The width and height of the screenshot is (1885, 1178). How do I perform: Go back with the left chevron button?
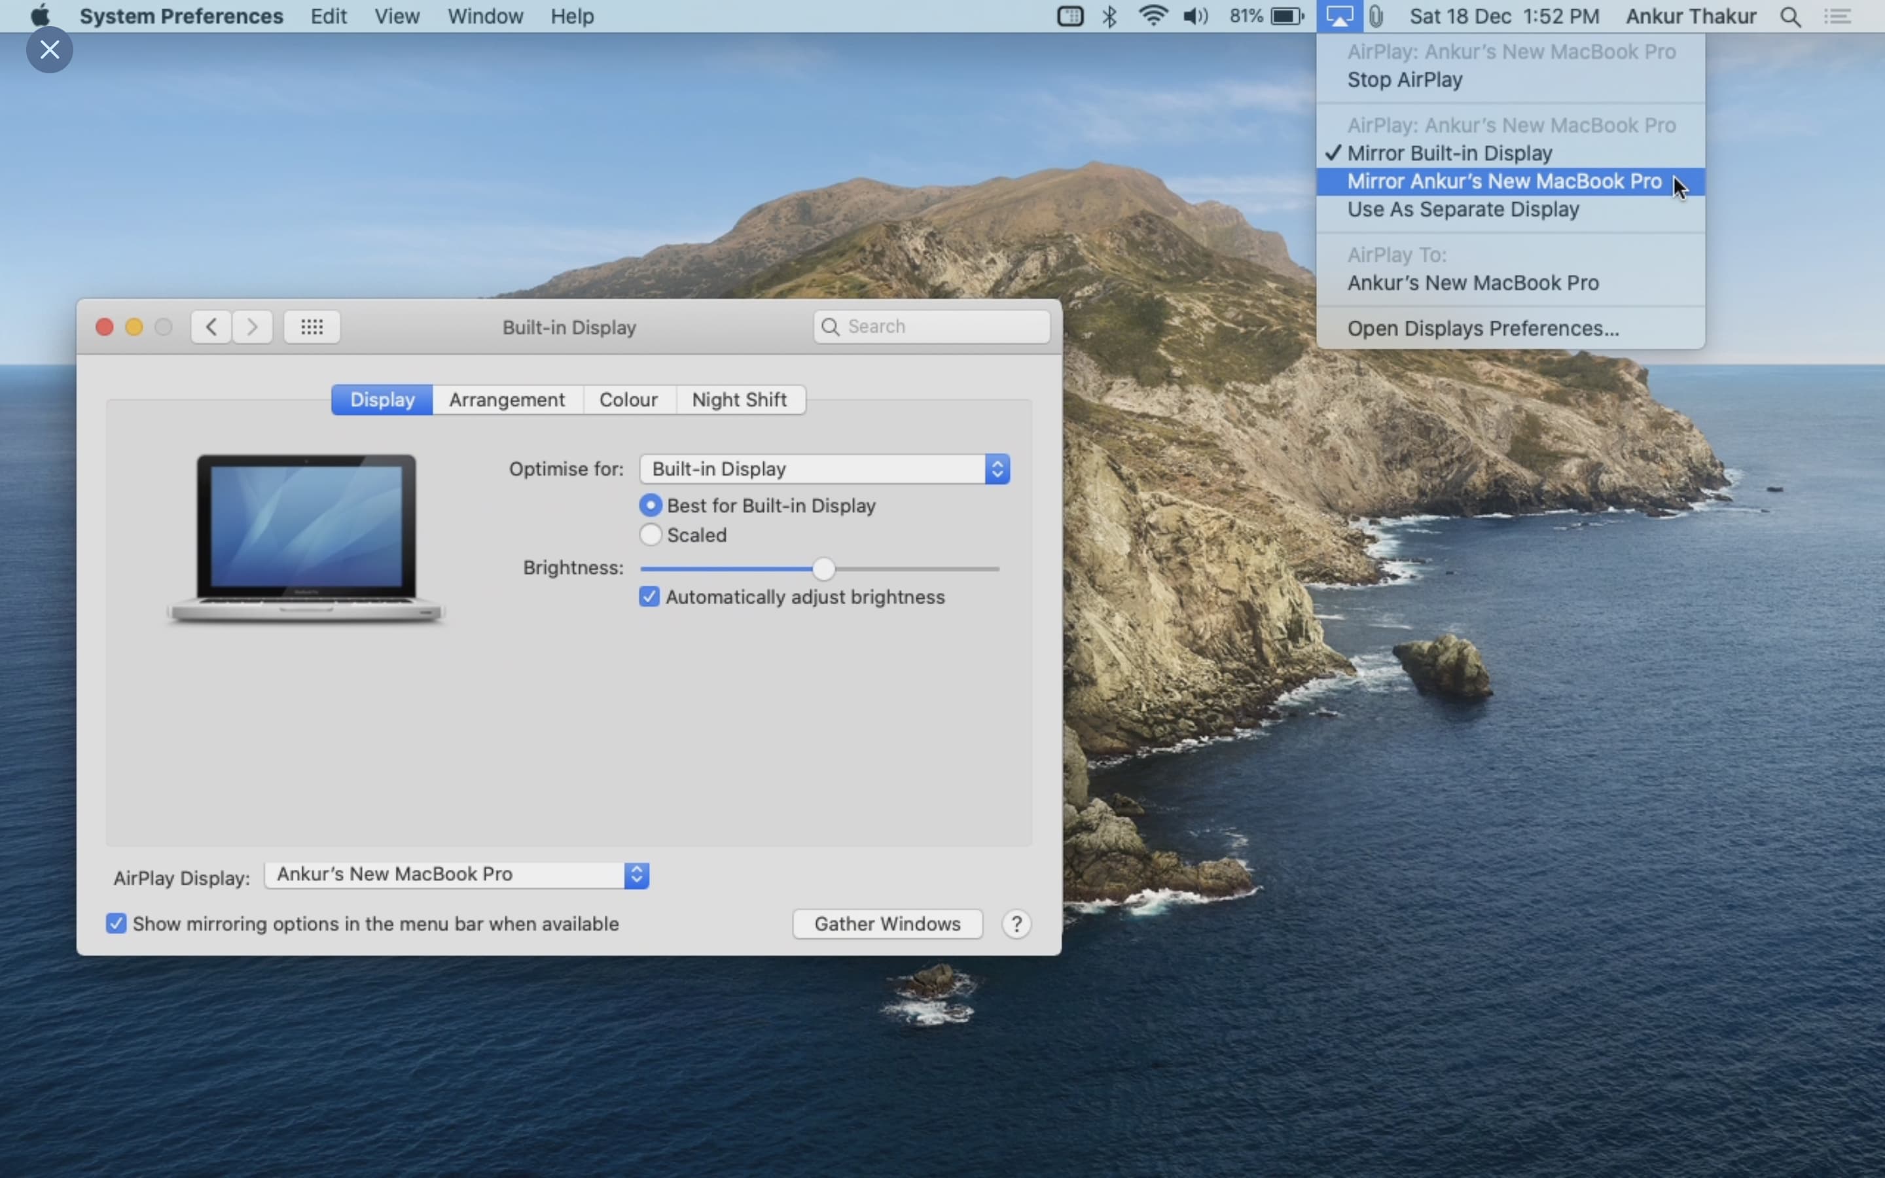pos(211,327)
